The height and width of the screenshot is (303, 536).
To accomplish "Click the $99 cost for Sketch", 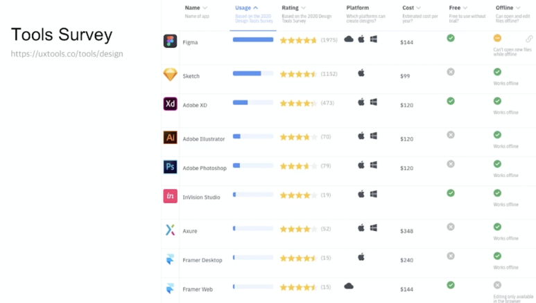I will coord(405,76).
